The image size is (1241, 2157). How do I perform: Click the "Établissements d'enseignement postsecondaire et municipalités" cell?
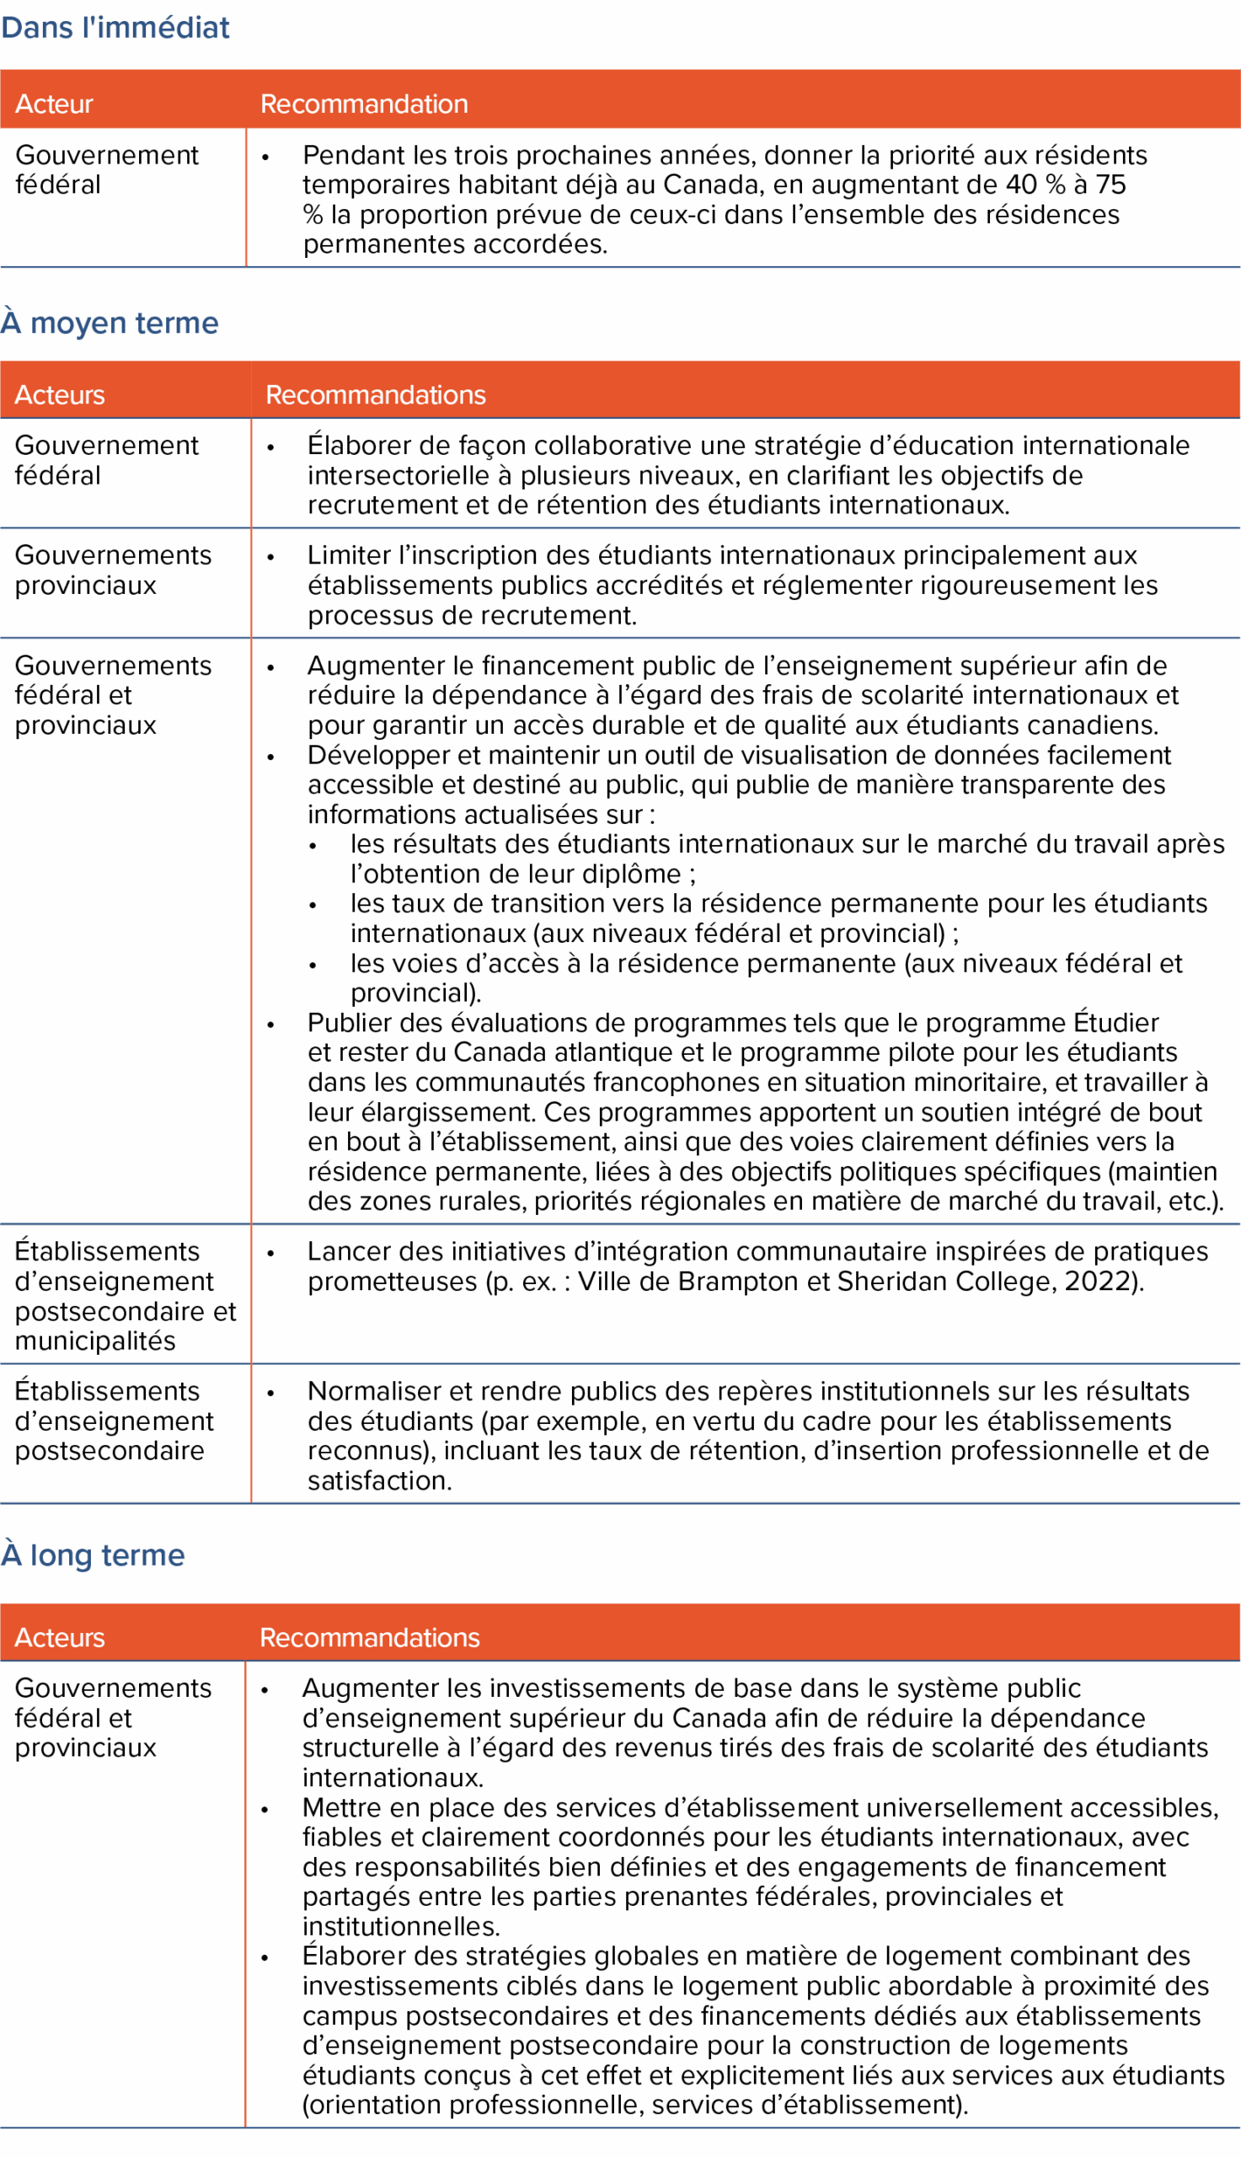124,1295
